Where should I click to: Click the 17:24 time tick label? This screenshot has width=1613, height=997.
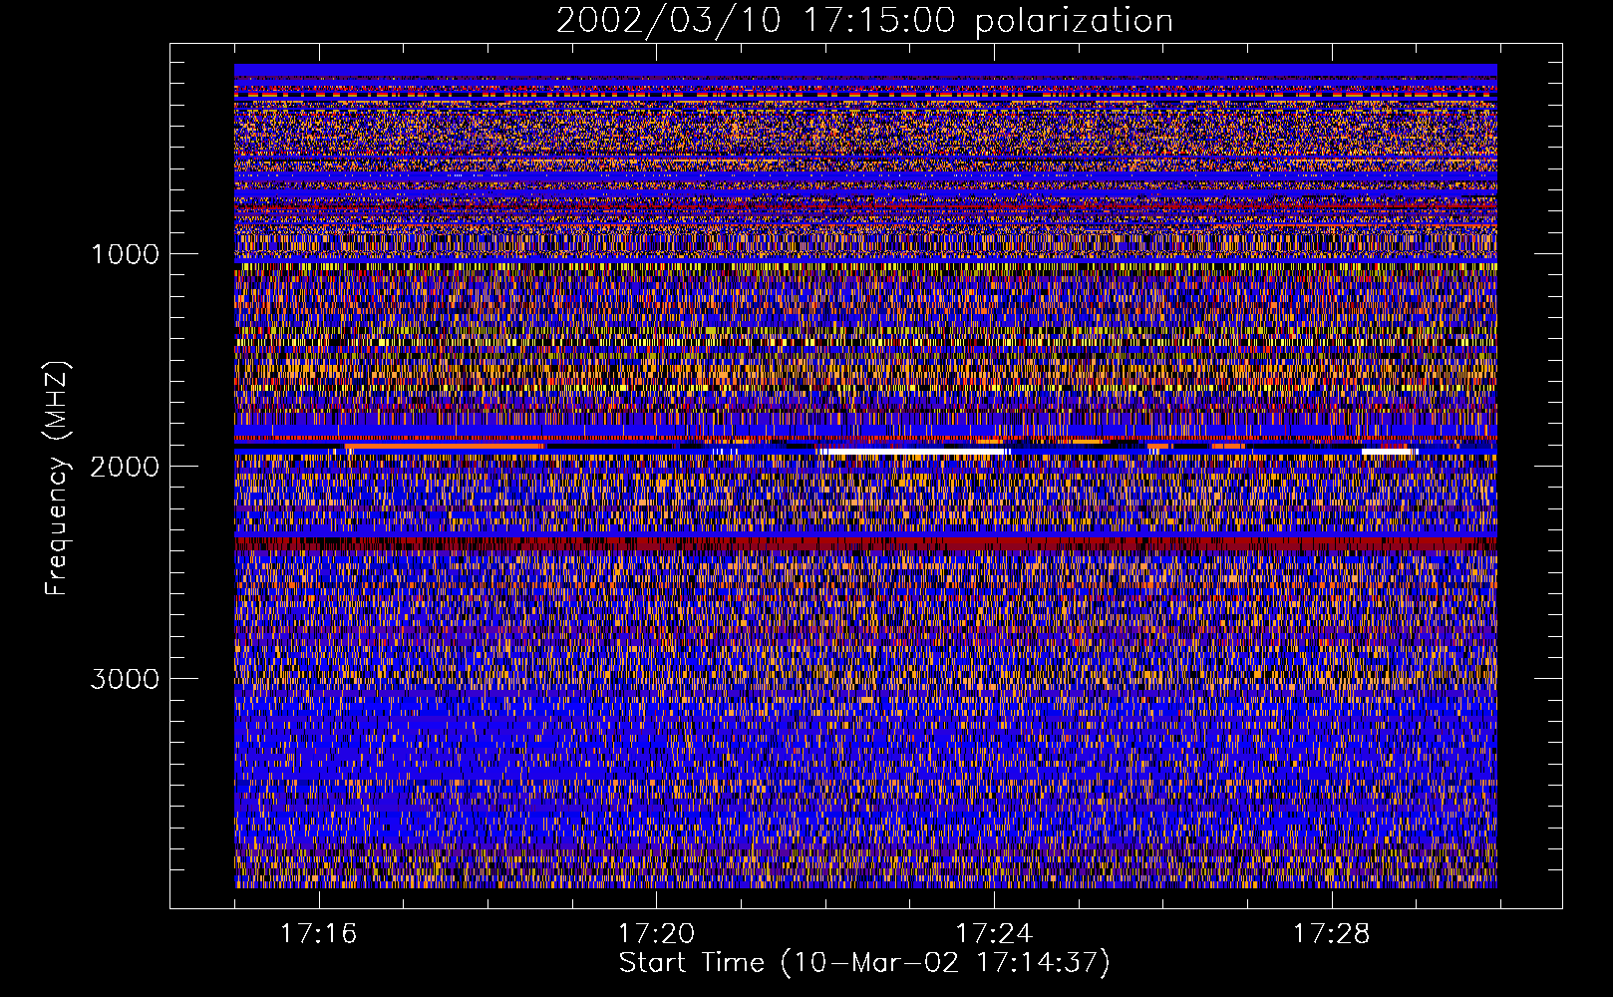coord(994,934)
